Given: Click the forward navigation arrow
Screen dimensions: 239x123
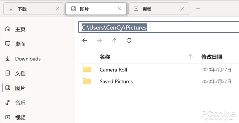Looking at the screenshot, I should click(99, 40).
